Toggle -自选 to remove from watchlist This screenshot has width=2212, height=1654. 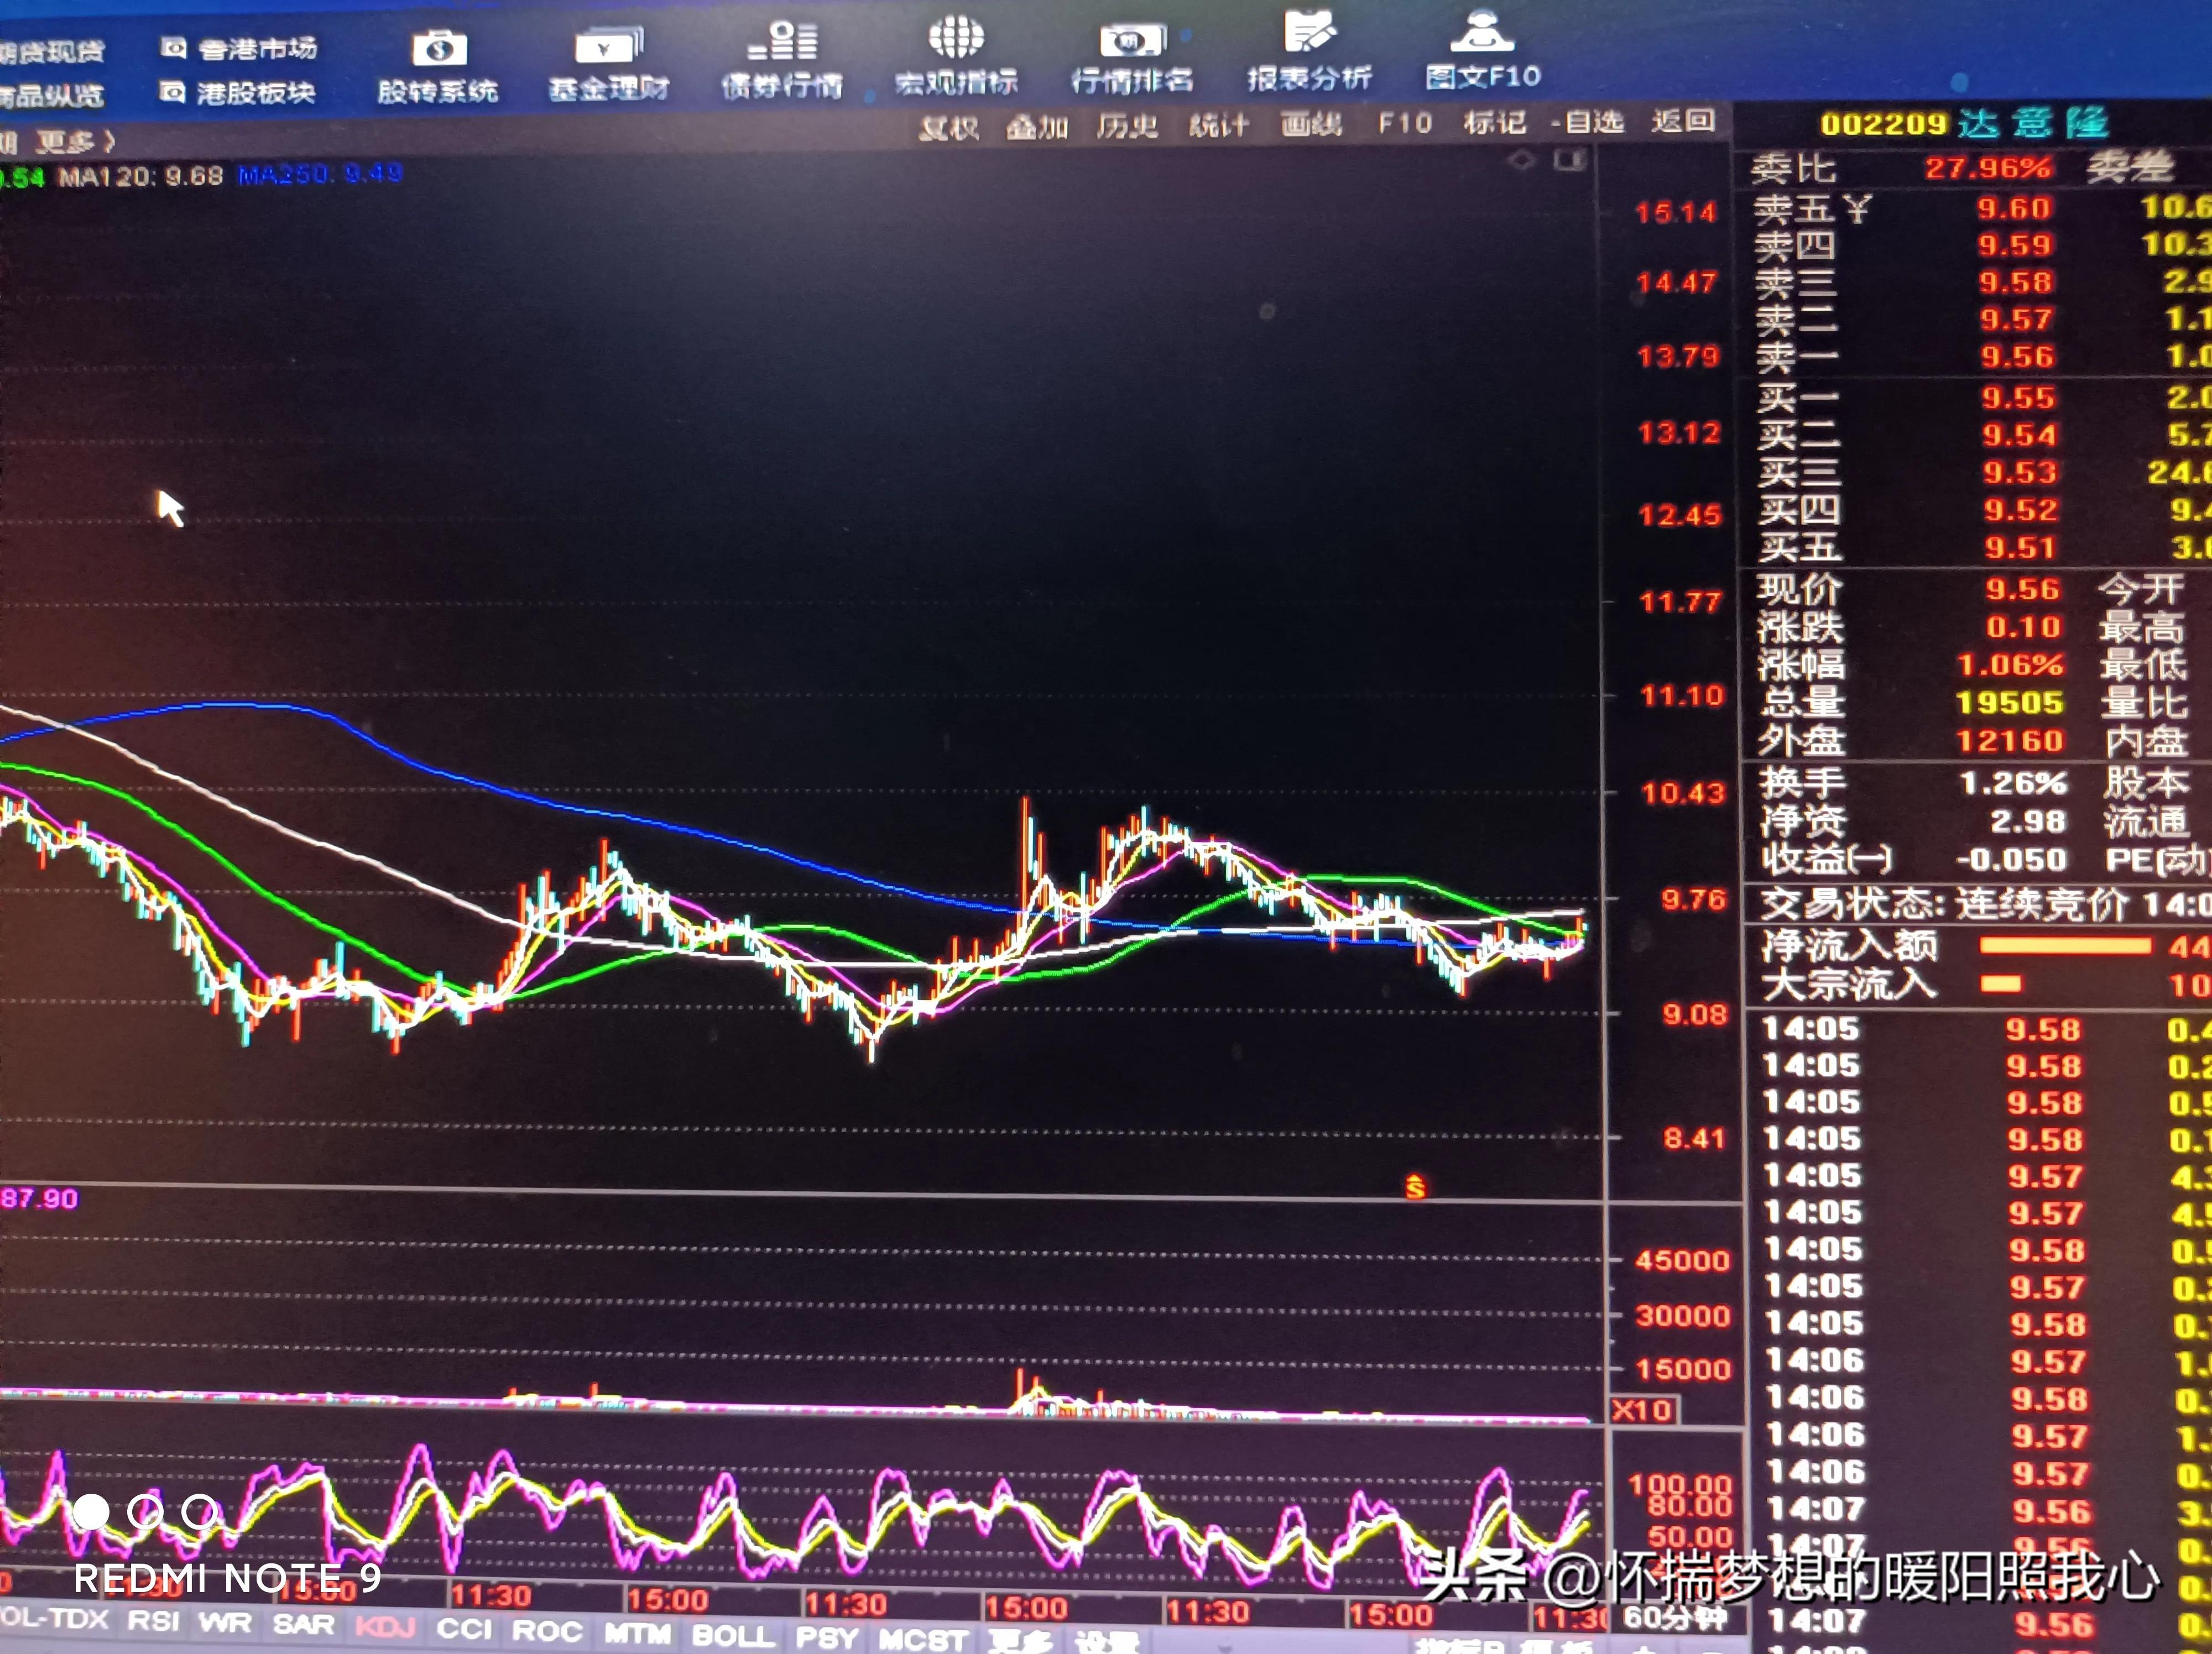coord(1590,124)
